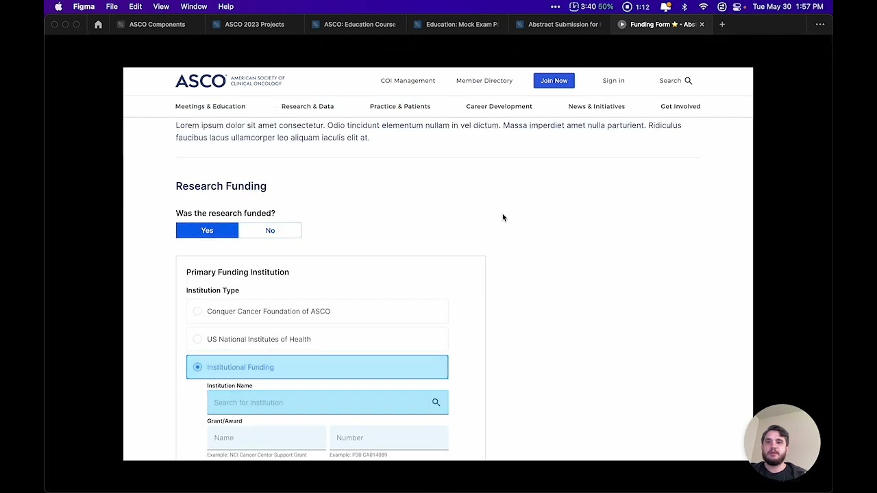Click the menu bar ellipsis overflow icon
The height and width of the screenshot is (493, 877).
pyautogui.click(x=555, y=7)
